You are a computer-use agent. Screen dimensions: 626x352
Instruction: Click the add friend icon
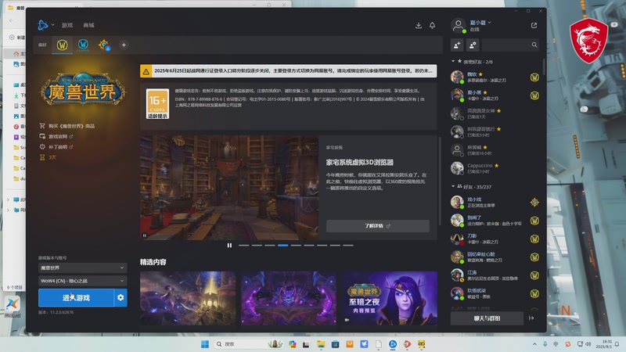point(457,45)
